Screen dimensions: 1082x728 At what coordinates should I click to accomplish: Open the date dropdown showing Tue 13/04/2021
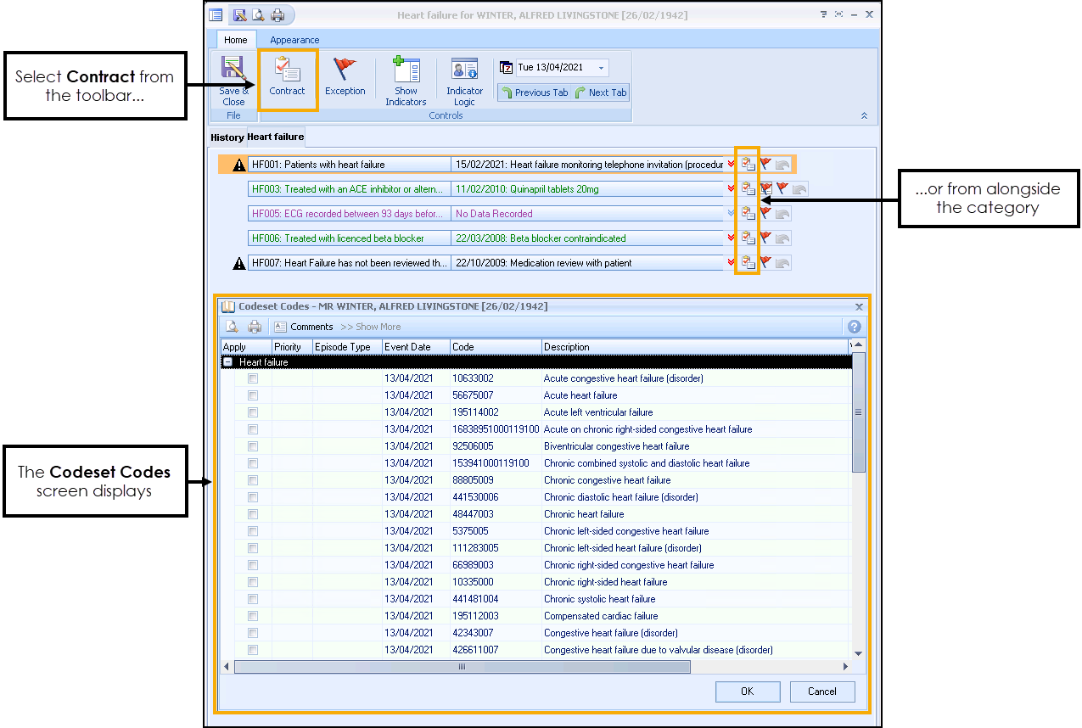point(601,68)
